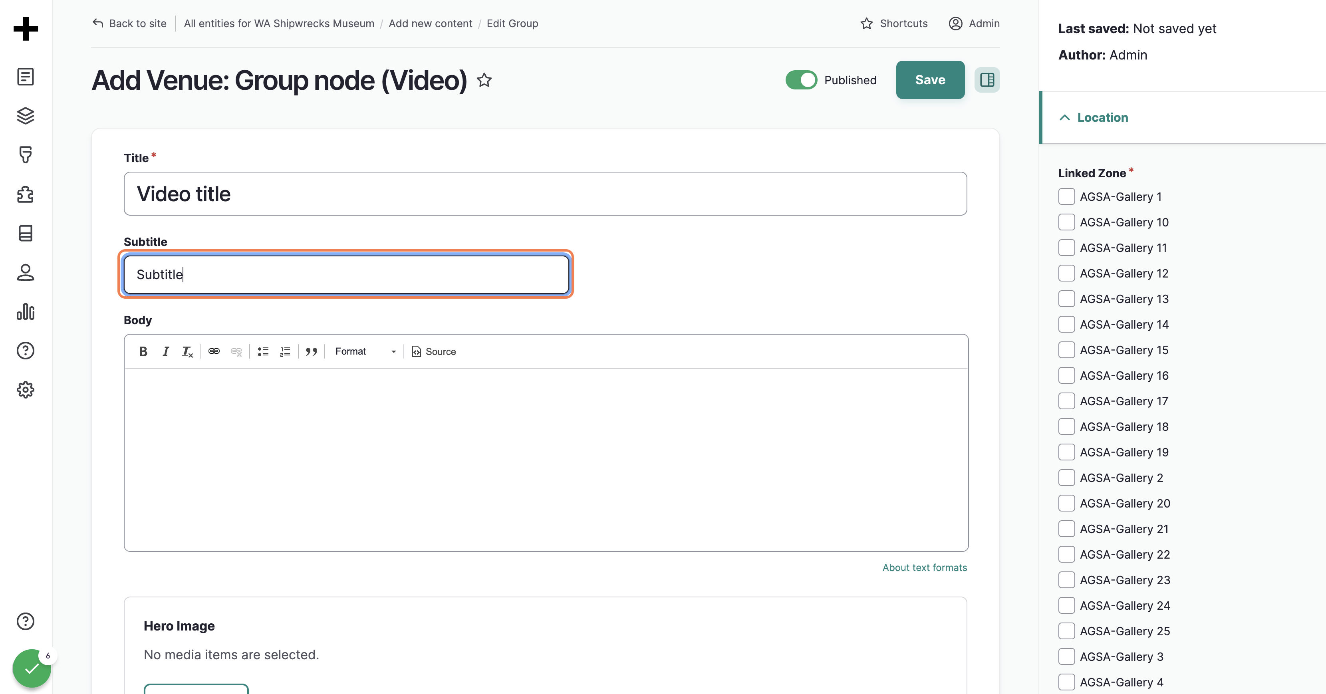1326x694 pixels.
Task: Click the plus logo icon in sidebar
Action: (x=26, y=28)
